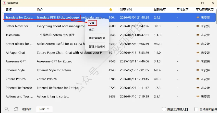Click release time 2026/04/11 17:39:45

[x=134, y=79]
